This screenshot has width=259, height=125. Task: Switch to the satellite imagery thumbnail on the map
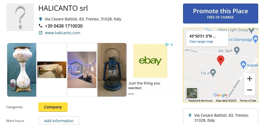tap(192, 93)
